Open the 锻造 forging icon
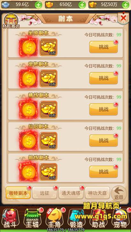The height and width of the screenshot is (232, 131). pyautogui.click(x=76, y=219)
